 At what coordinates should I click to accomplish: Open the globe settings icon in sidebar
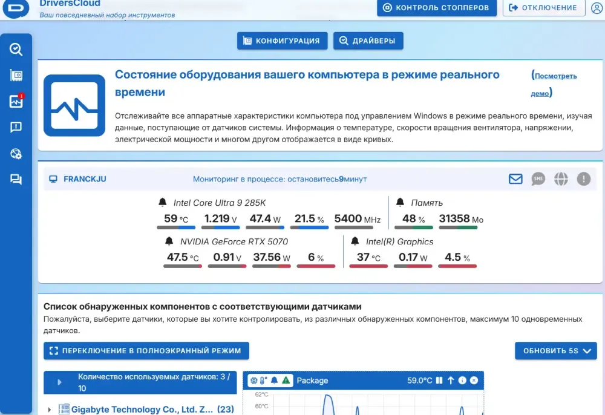[x=16, y=154]
